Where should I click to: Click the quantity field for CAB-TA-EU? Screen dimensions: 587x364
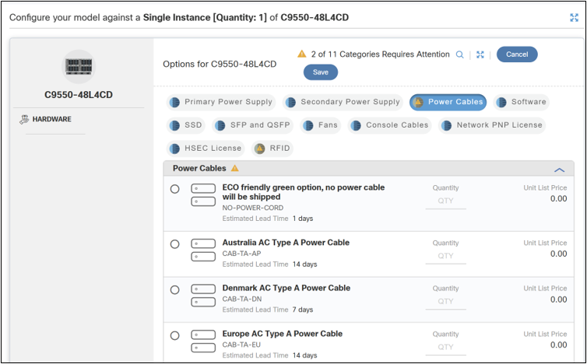(x=445, y=347)
